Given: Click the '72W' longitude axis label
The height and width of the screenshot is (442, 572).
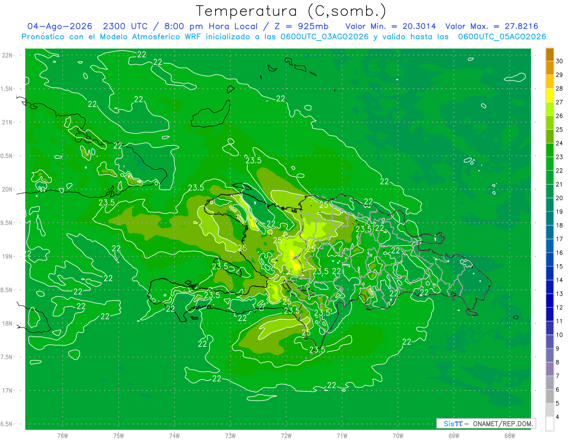Looking at the screenshot, I should click(286, 436).
